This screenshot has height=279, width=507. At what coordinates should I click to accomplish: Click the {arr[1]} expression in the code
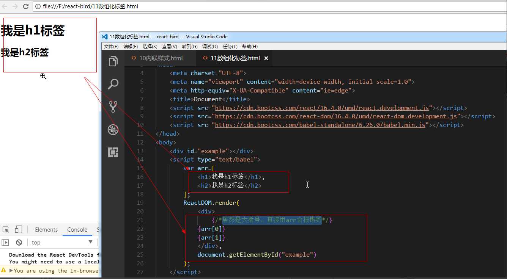point(212,238)
